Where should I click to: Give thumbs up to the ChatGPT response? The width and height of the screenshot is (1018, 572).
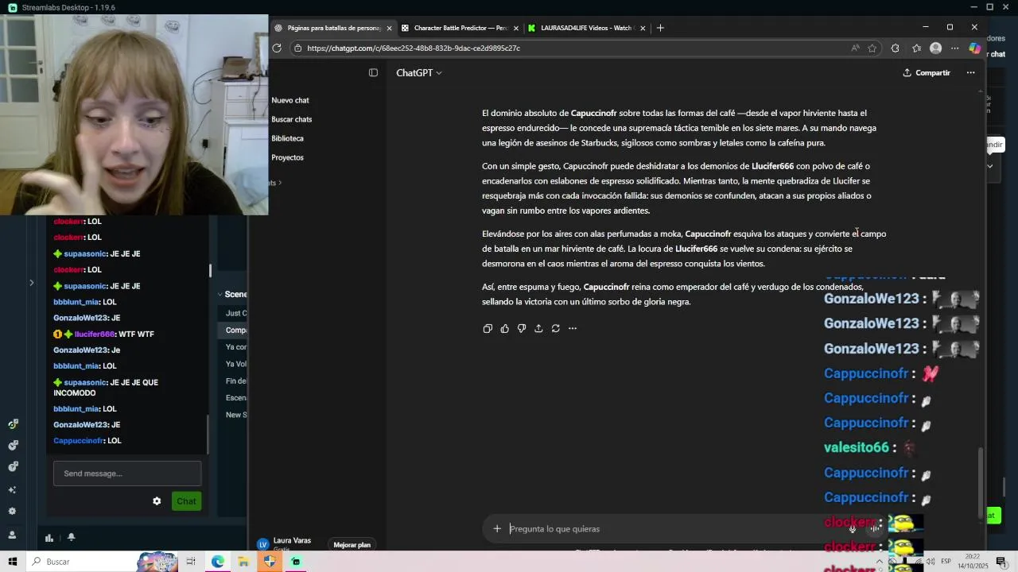(504, 328)
